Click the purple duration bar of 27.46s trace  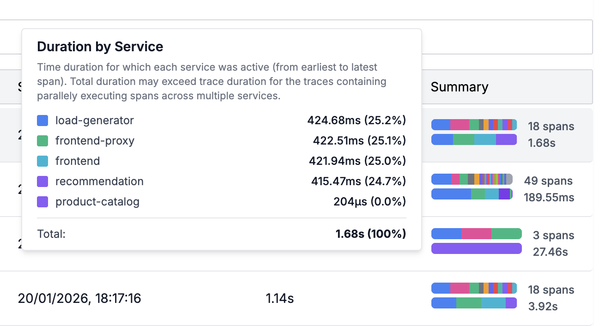coord(476,248)
